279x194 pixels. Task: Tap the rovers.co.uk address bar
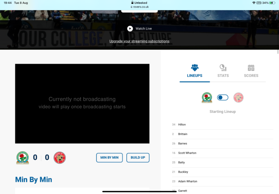point(139,7)
